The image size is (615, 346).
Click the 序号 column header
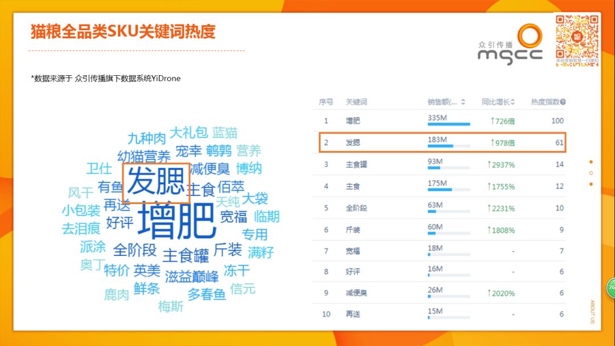[x=326, y=102]
